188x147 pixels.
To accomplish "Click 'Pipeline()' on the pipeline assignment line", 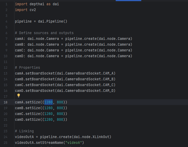I will pos(57,21).
